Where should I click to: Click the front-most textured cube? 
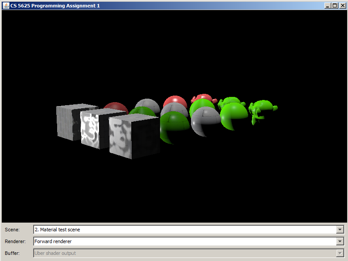point(133,137)
